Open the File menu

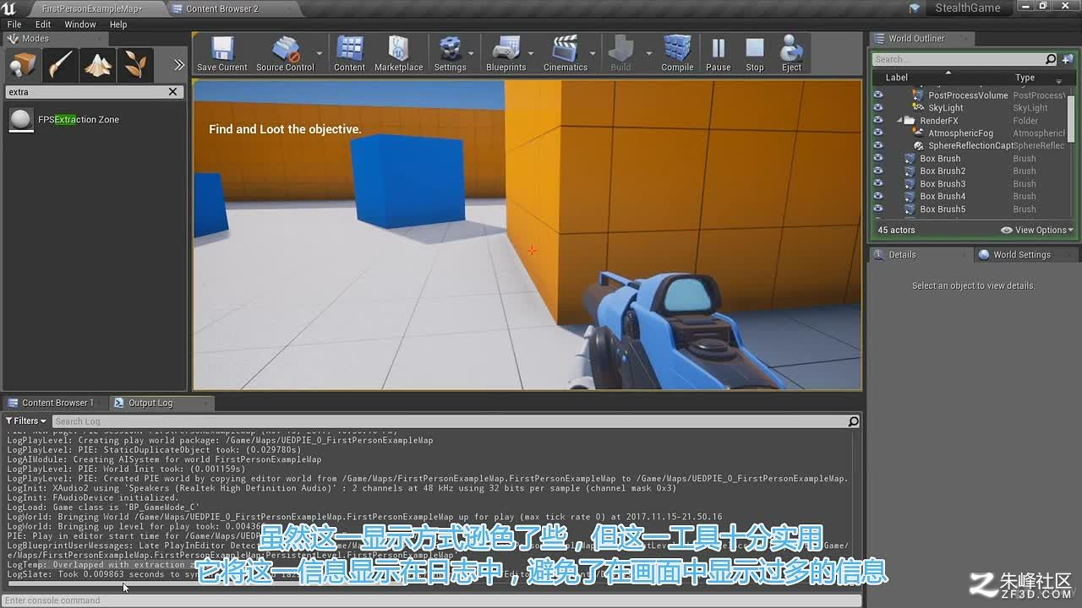pyautogui.click(x=14, y=24)
